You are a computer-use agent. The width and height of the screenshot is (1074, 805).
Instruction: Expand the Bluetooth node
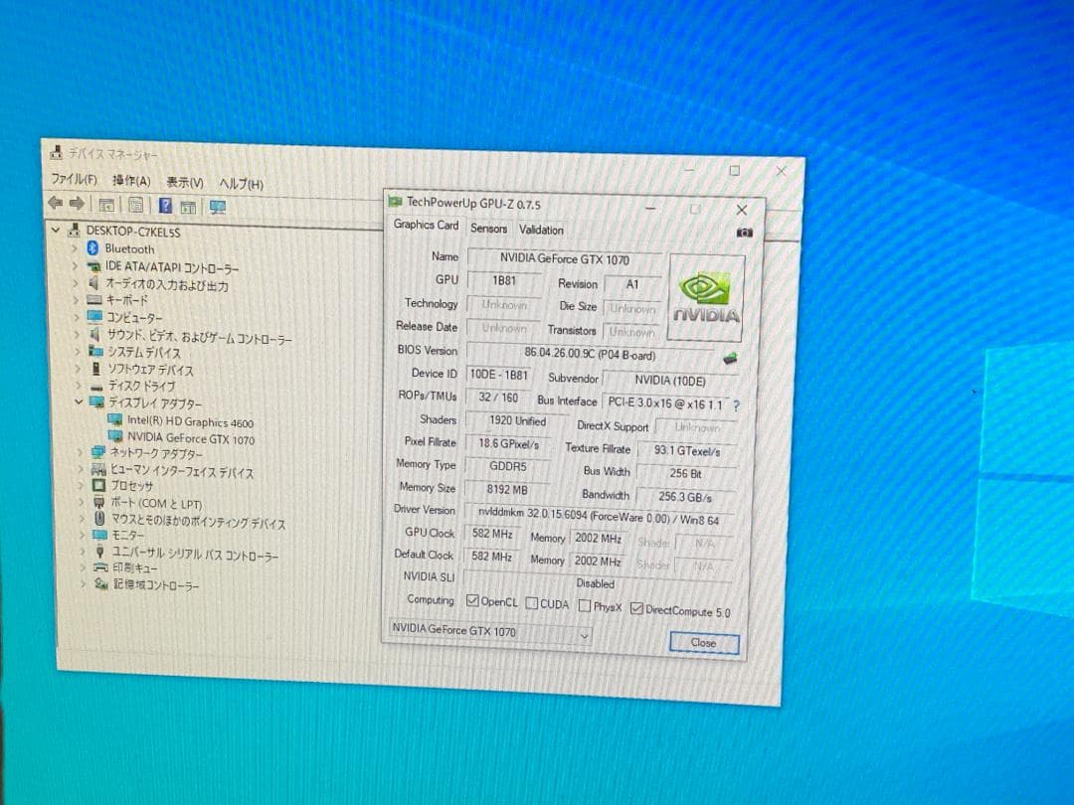click(x=75, y=247)
